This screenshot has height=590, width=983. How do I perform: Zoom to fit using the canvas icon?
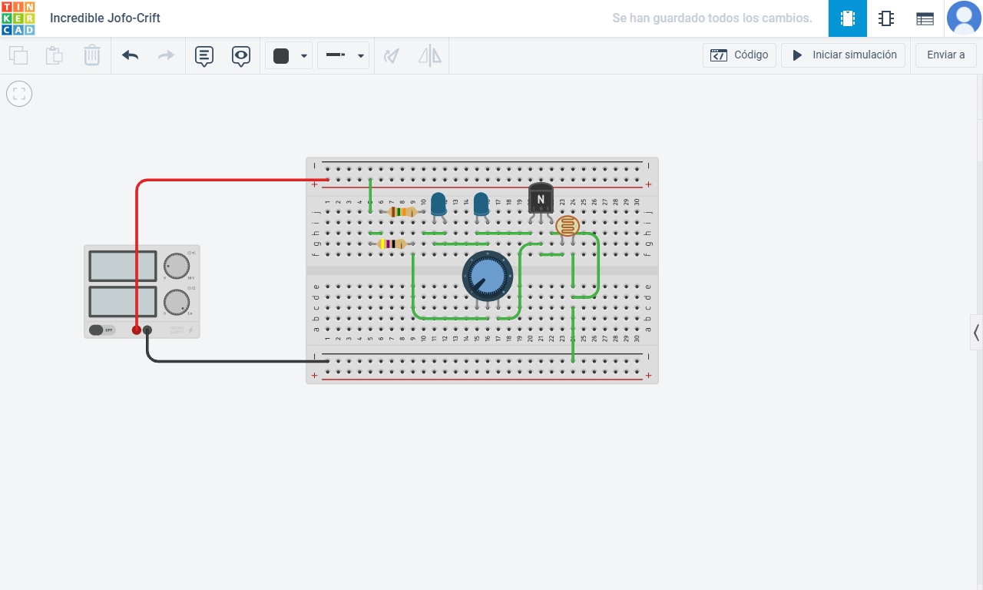[x=18, y=94]
